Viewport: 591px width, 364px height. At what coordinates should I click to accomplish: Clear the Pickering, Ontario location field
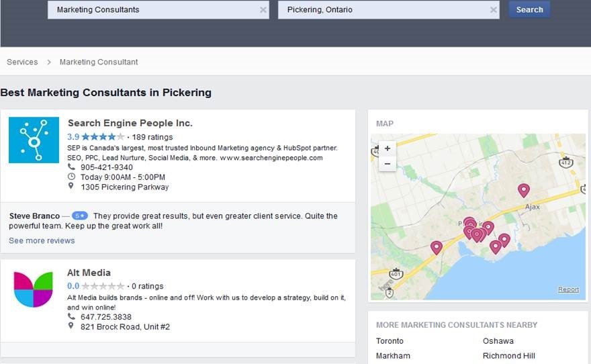click(494, 10)
